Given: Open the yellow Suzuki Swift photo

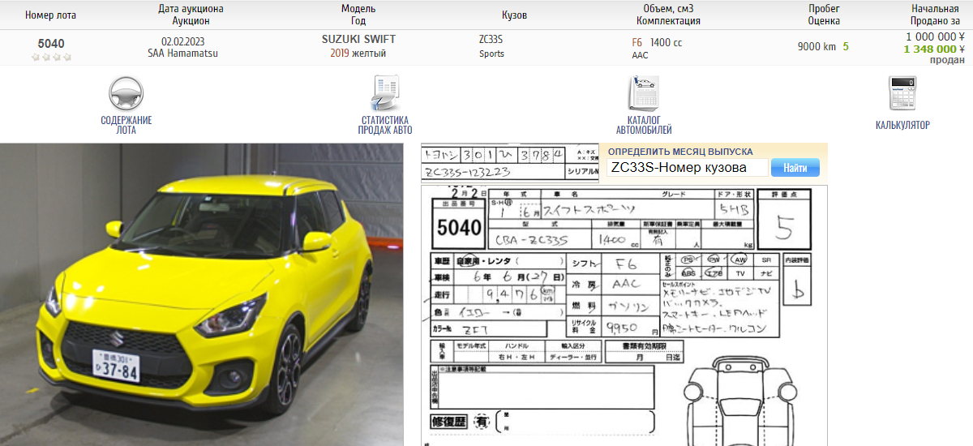Looking at the screenshot, I should tap(202, 294).
